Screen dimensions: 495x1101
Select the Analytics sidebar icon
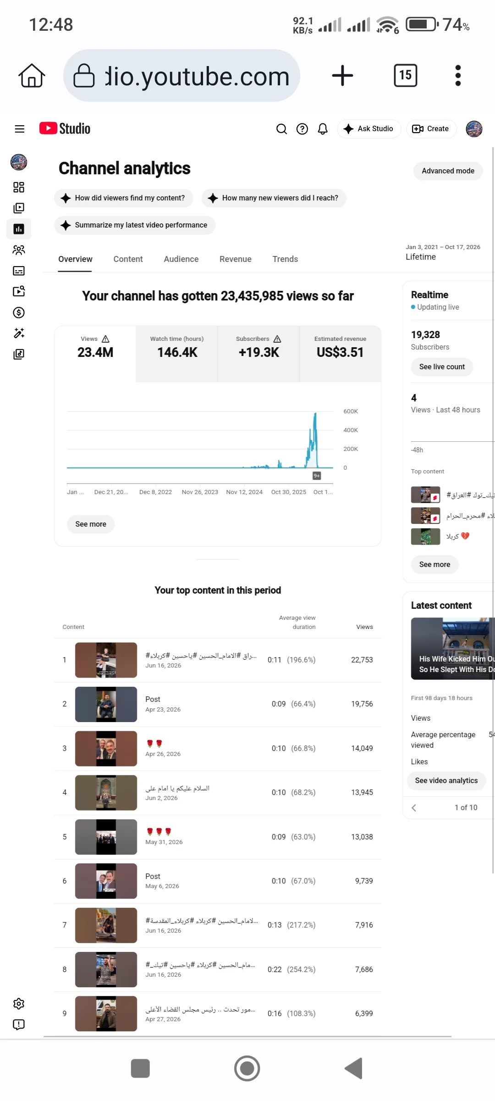click(19, 229)
